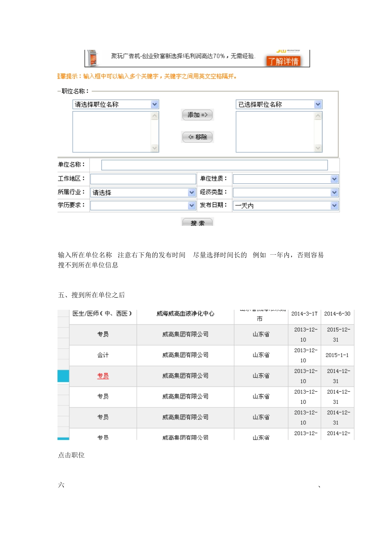Click the 2014-3-17 date cell
Image resolution: width=382 pixels, height=540 pixels.
(x=304, y=313)
